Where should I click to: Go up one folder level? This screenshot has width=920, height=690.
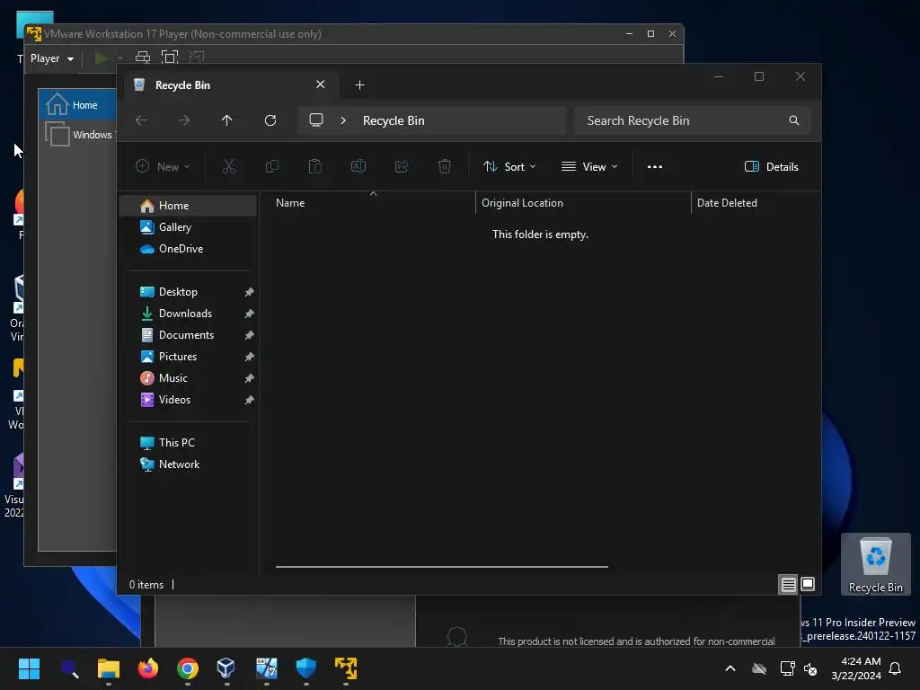(227, 120)
